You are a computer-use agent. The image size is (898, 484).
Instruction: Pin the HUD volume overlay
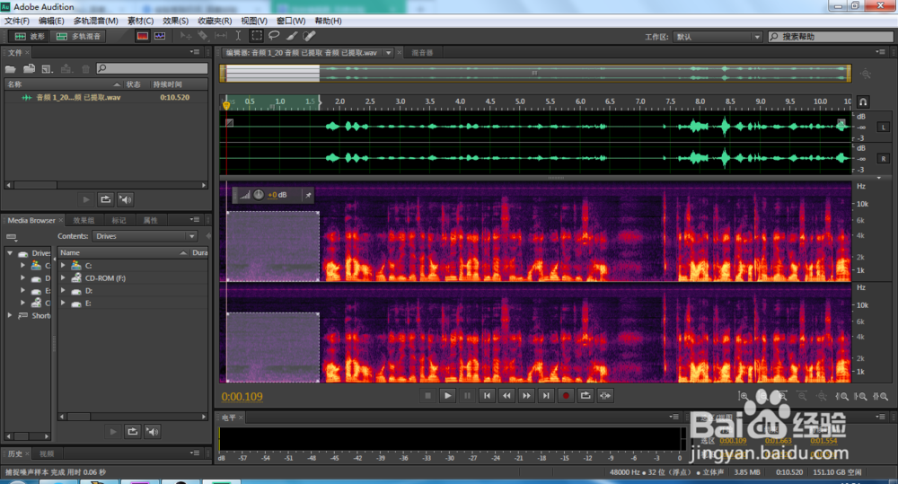click(x=308, y=196)
